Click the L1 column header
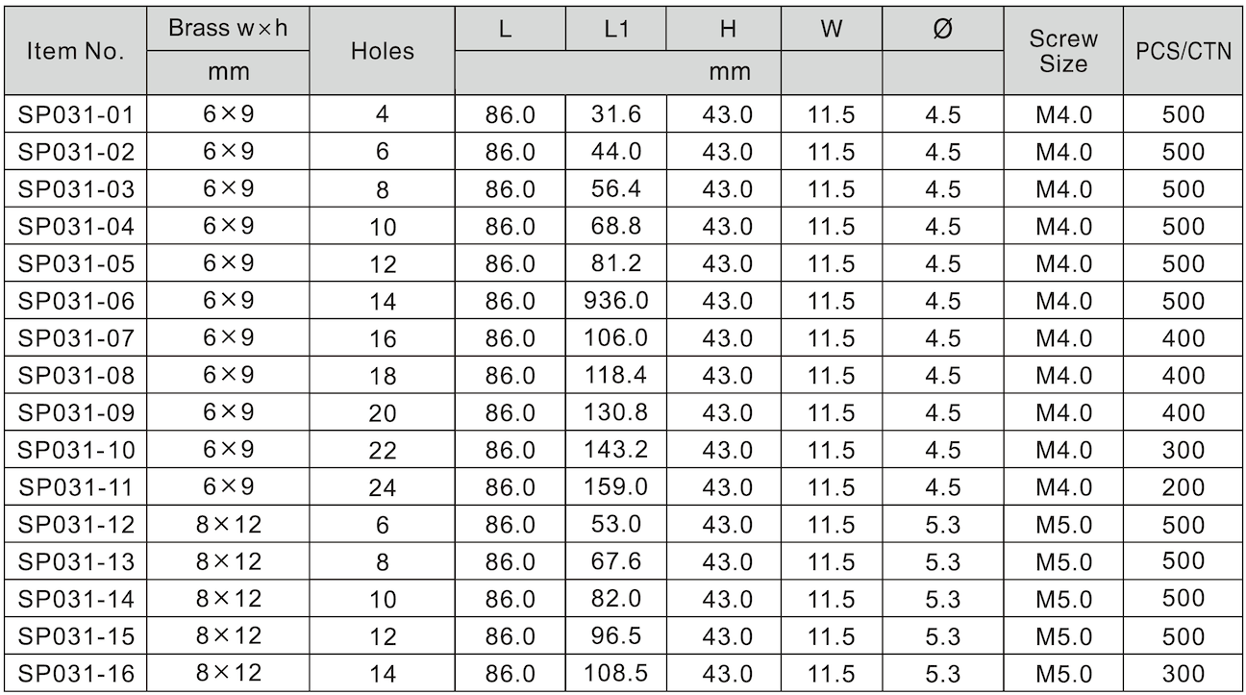Viewport: 1246px width, 695px height. point(616,30)
